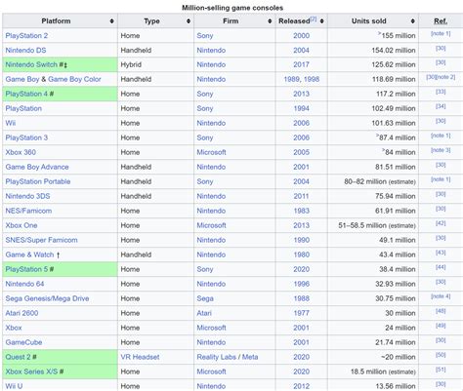This screenshot has width=463, height=391.
Task: Open the note 1 reference for PlayStation 2
Action: pyautogui.click(x=441, y=34)
